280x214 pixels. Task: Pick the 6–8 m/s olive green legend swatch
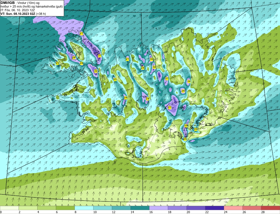point(65,208)
